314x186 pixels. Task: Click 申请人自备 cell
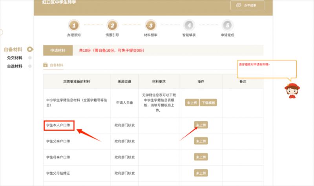coord(124,103)
